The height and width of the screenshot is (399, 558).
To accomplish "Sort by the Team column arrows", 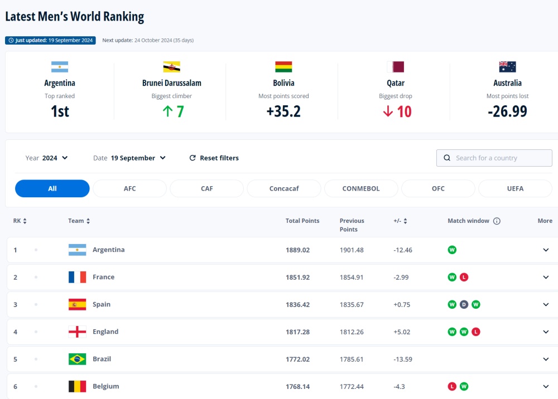I will click(x=88, y=221).
